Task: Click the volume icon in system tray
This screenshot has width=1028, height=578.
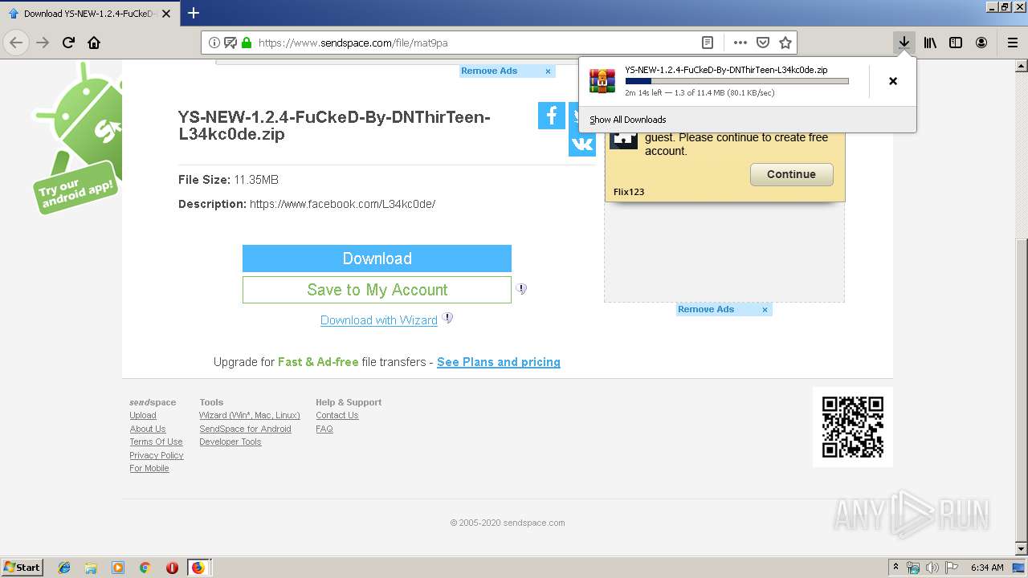Action: [x=932, y=568]
